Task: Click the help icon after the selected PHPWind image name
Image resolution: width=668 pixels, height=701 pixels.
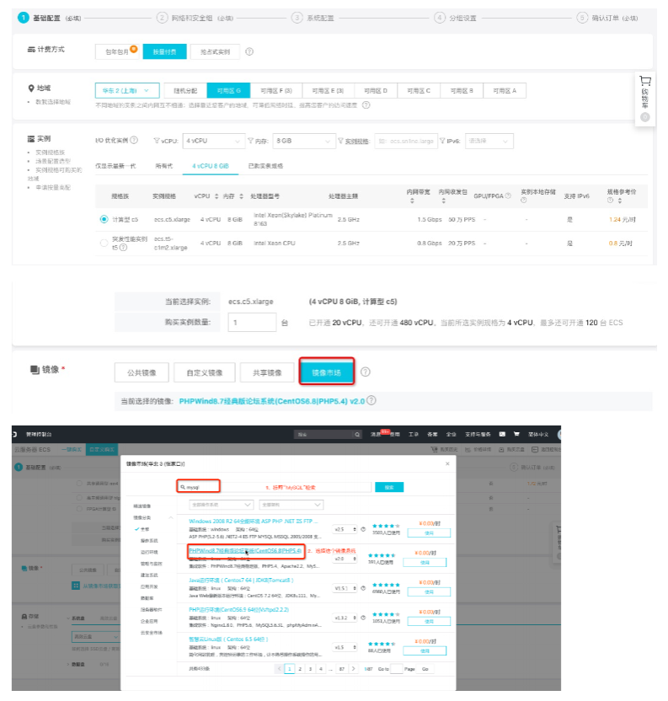Action: click(371, 400)
